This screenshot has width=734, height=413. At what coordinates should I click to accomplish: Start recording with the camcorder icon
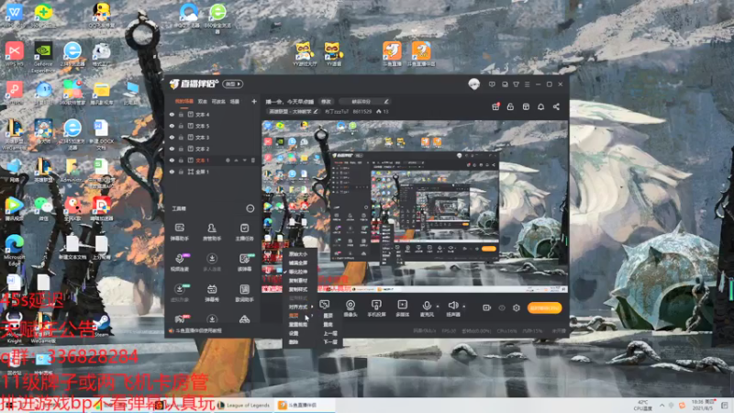487,307
